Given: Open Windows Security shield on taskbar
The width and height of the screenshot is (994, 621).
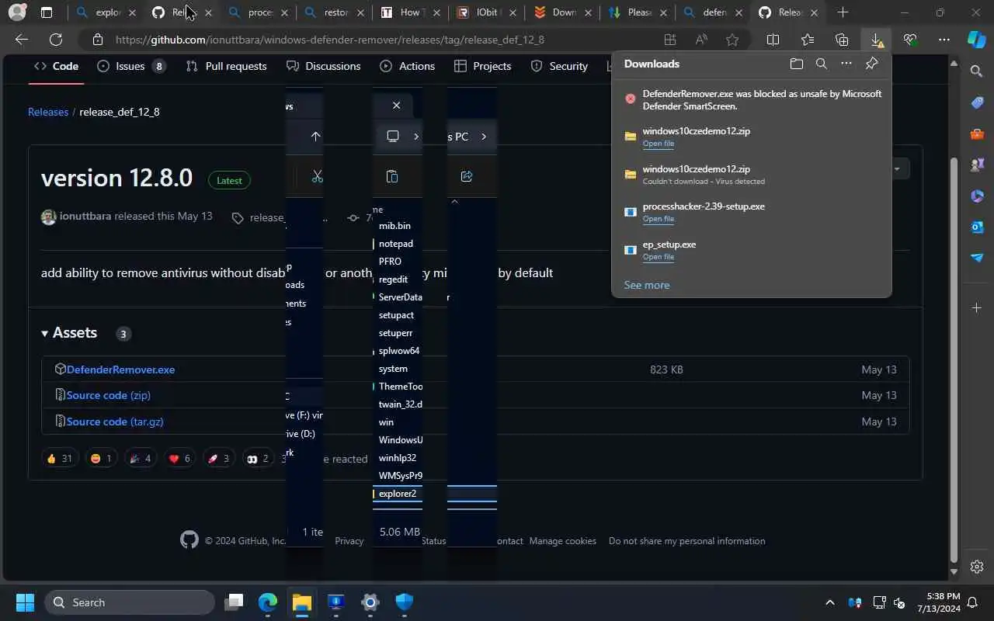Looking at the screenshot, I should (404, 602).
